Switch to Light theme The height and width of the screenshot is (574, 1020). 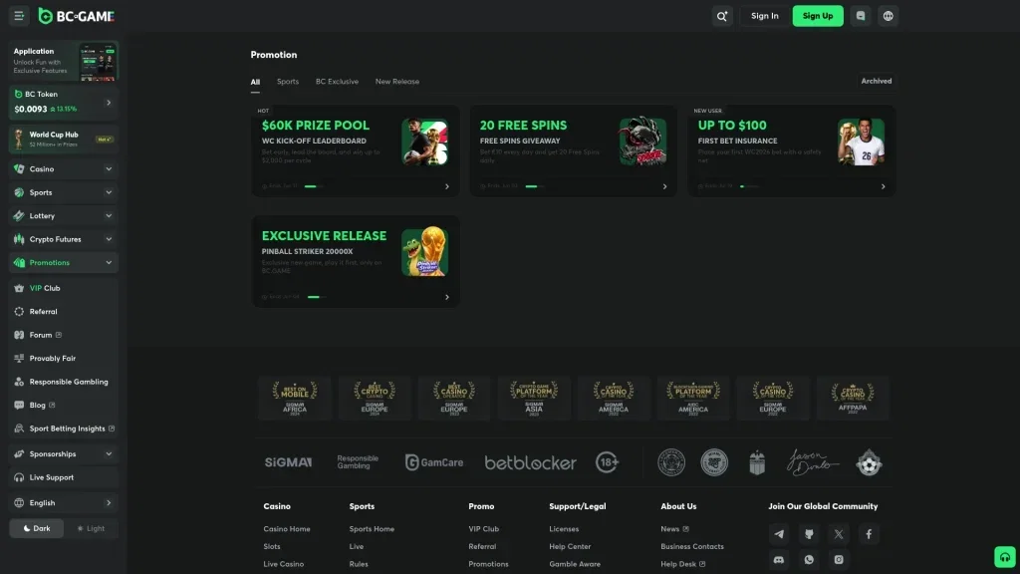[91, 528]
